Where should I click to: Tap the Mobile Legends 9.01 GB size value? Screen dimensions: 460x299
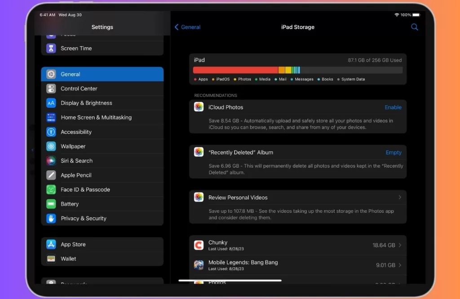[385, 265]
